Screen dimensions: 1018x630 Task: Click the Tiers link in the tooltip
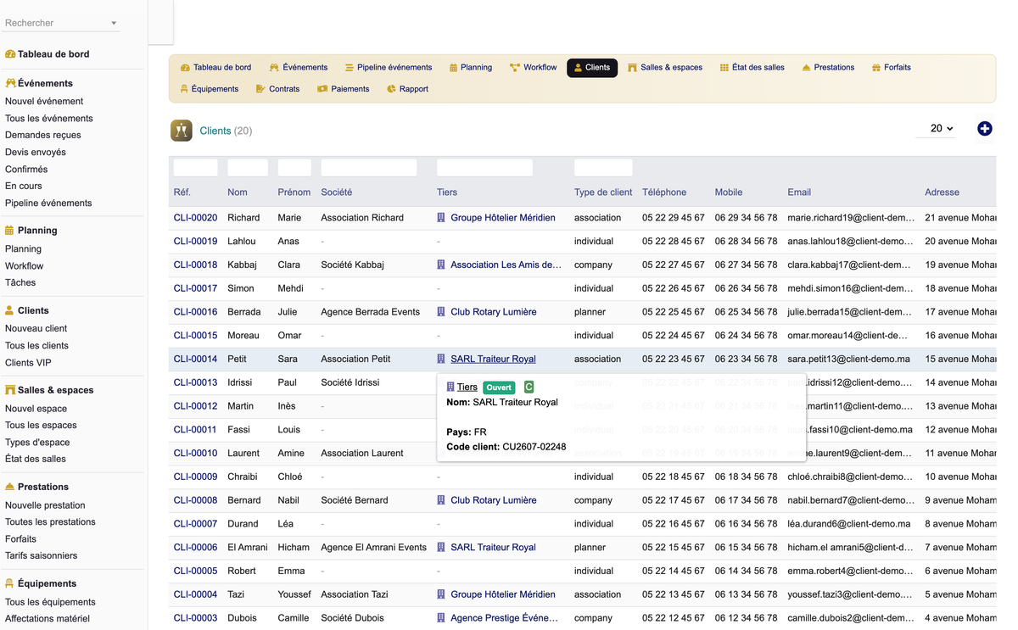click(x=467, y=387)
